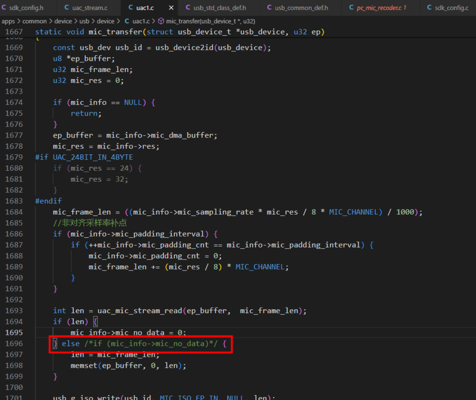Switch to usb_std_class_def.h tab
Viewport: 476px width, 400px height.
tap(216, 8)
